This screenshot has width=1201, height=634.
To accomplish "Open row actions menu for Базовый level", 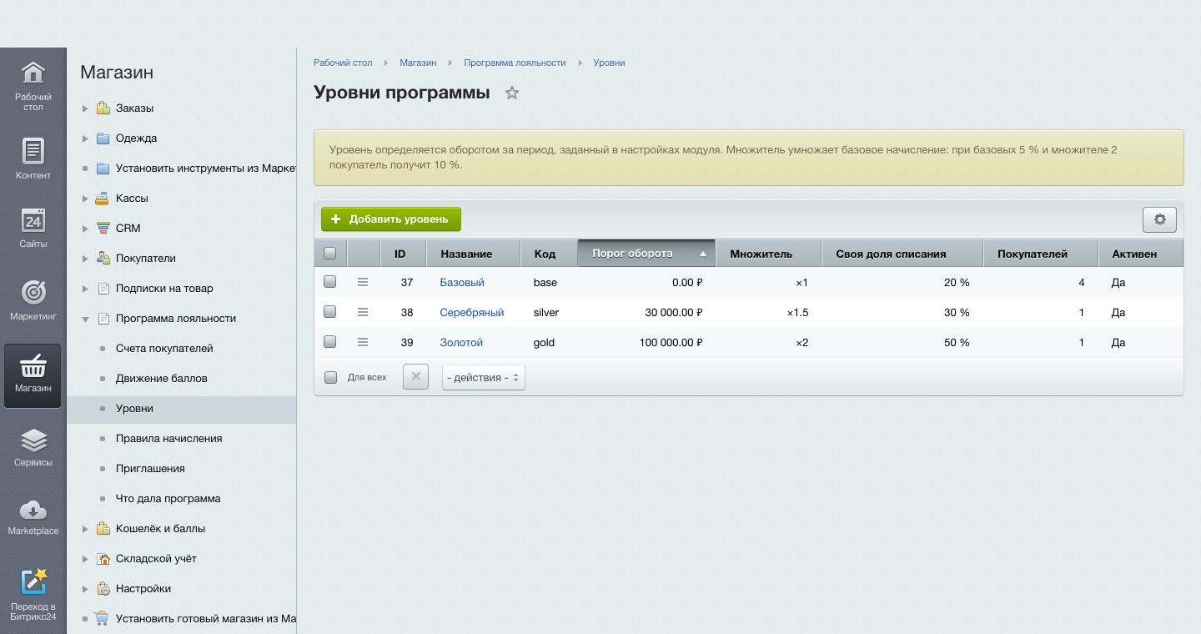I will tap(363, 283).
